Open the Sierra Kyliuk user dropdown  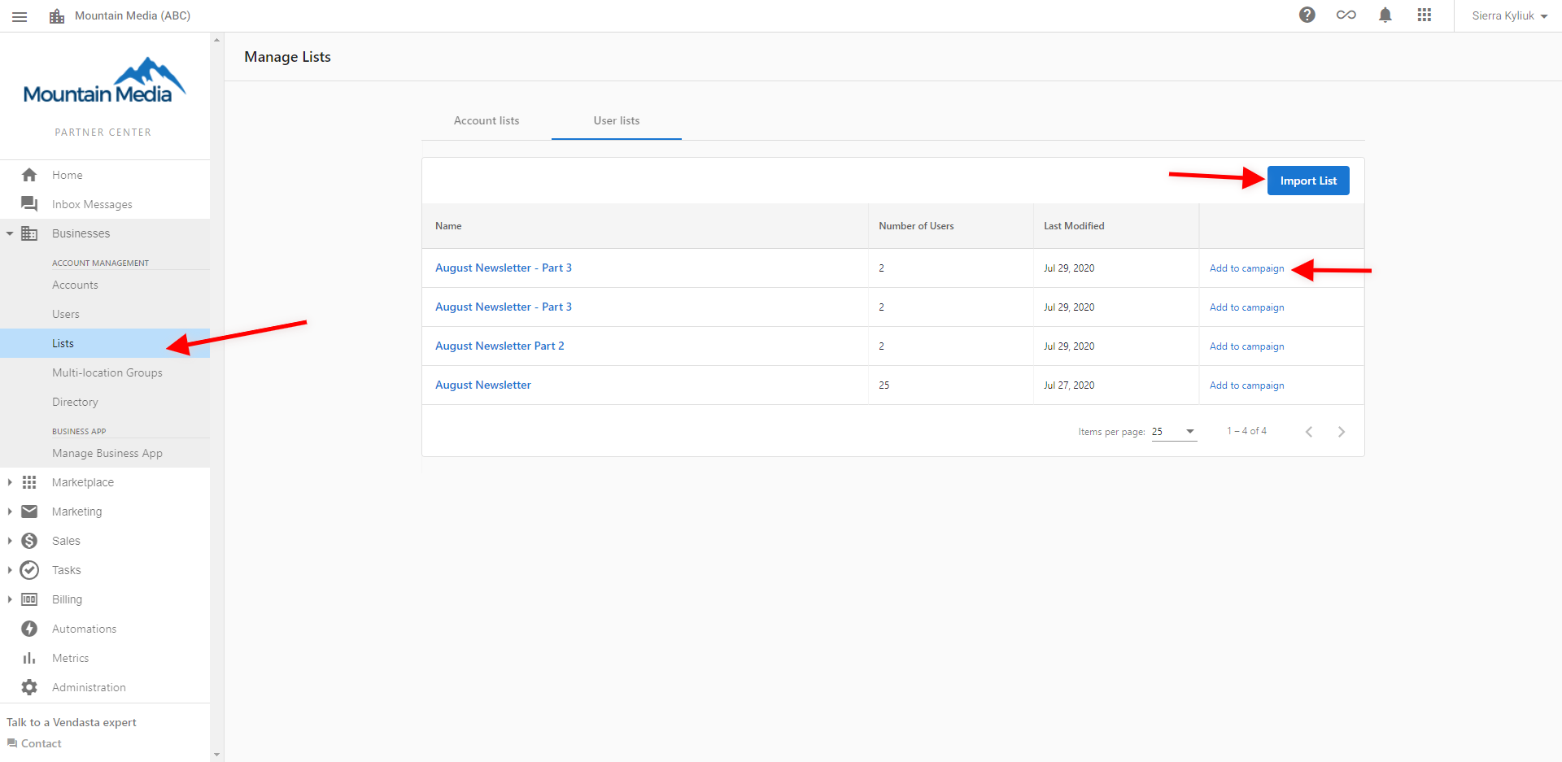coord(1509,15)
